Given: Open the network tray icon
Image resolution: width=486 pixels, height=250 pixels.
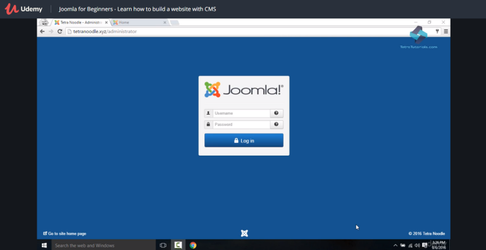Looking at the screenshot, I should click(x=410, y=246).
